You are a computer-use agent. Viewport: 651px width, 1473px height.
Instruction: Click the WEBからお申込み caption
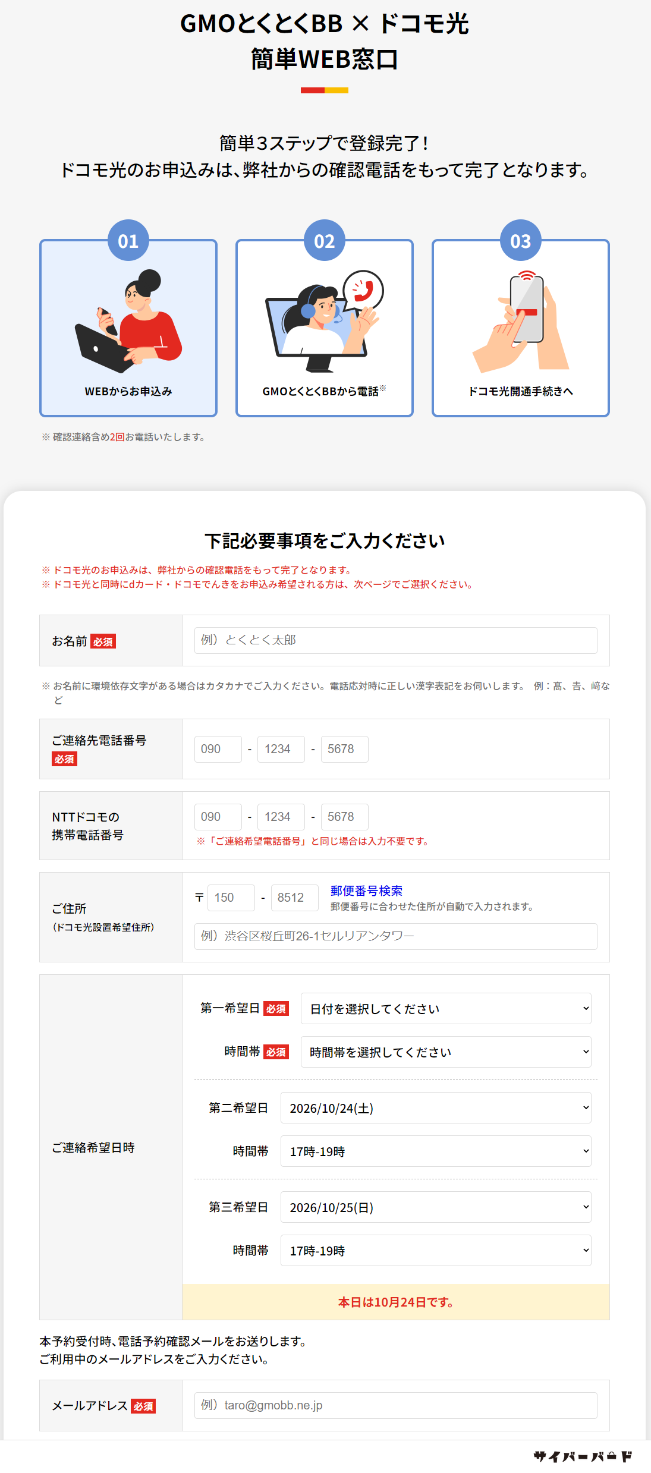pyautogui.click(x=128, y=391)
